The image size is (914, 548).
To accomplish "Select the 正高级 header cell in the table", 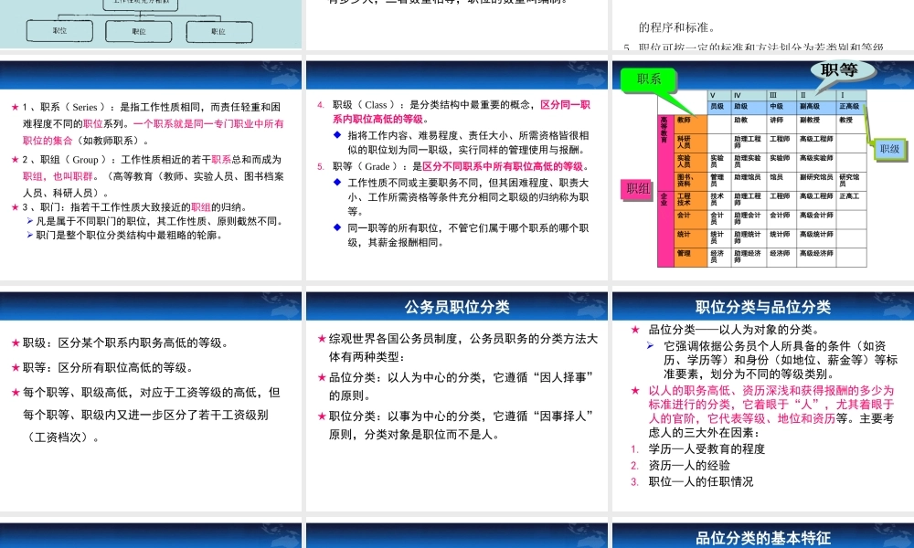I will (849, 107).
